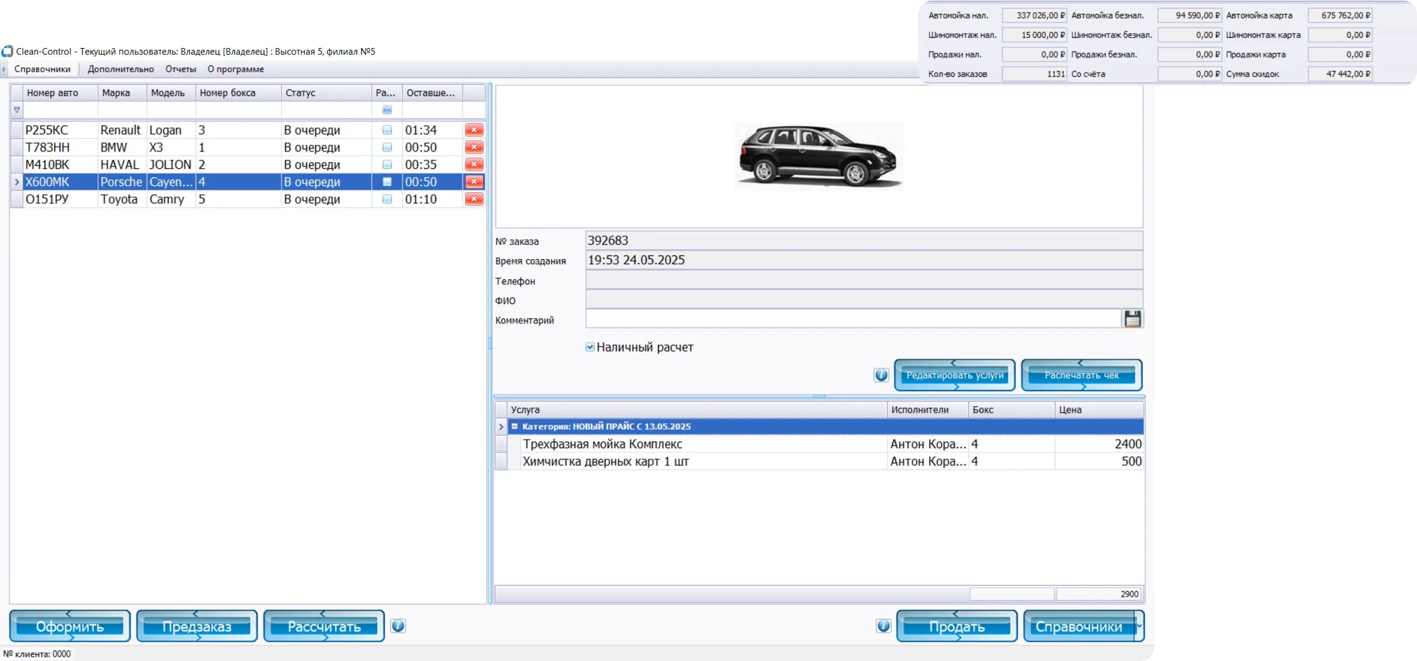
Task: Click red delete icon for O151PY Toyota
Action: pos(474,199)
